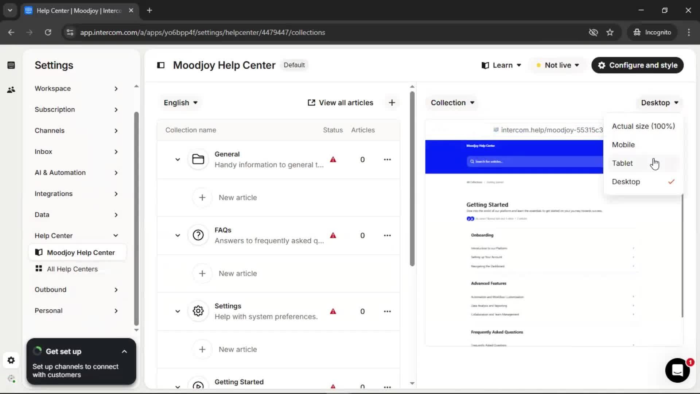
Task: Close the Desktop preview size dropdown
Action: [660, 103]
